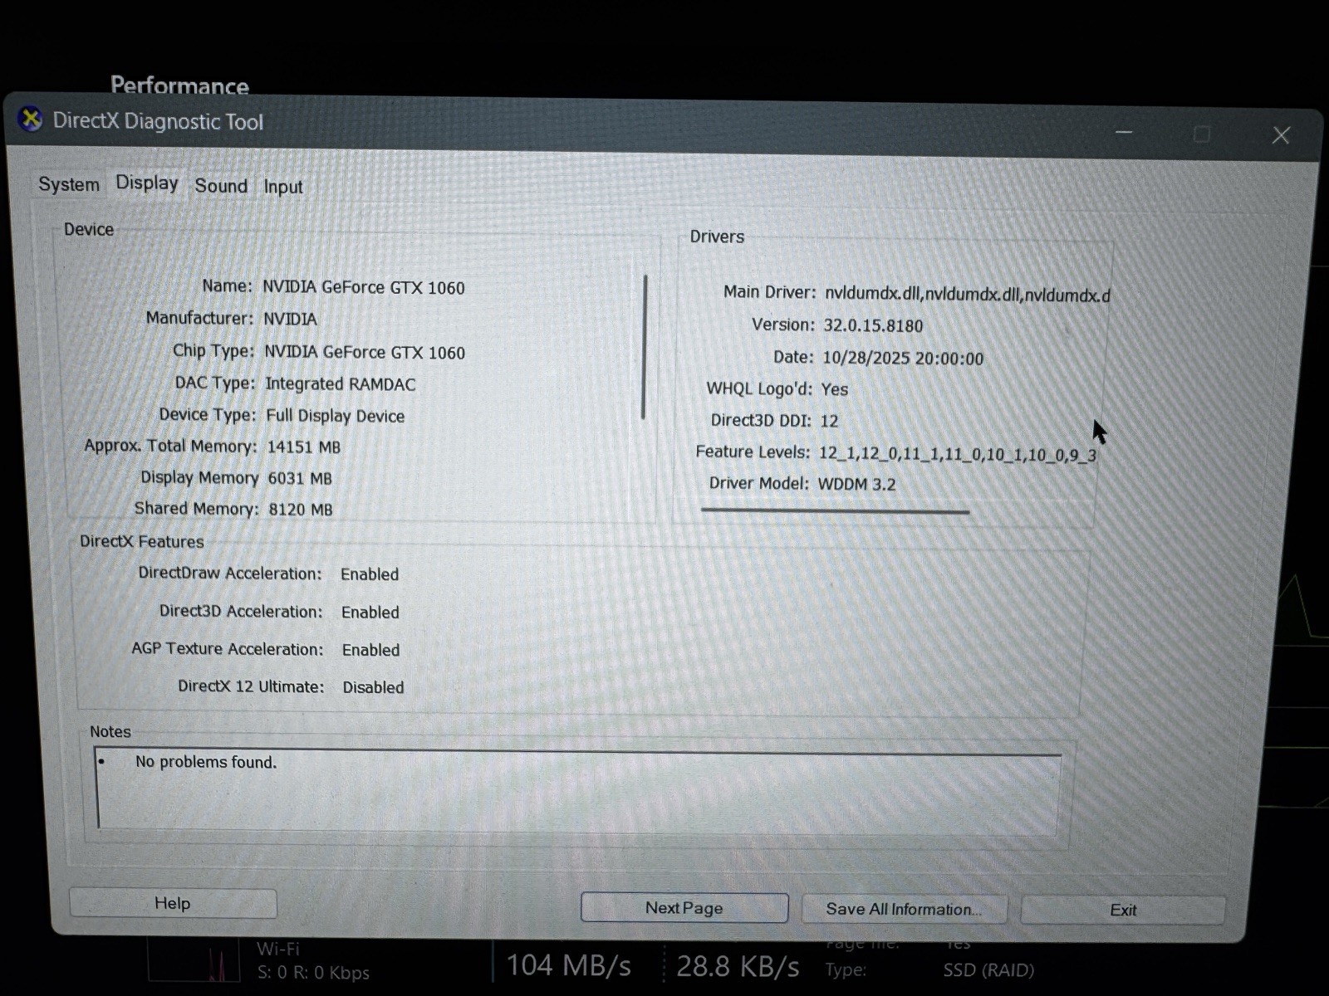Viewport: 1329px width, 996px height.
Task: Click the driver date 10/28/2025 value
Action: tap(903, 359)
